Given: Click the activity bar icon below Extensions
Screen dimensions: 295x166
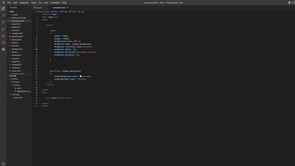Looking at the screenshot, I should (x=3, y=43).
